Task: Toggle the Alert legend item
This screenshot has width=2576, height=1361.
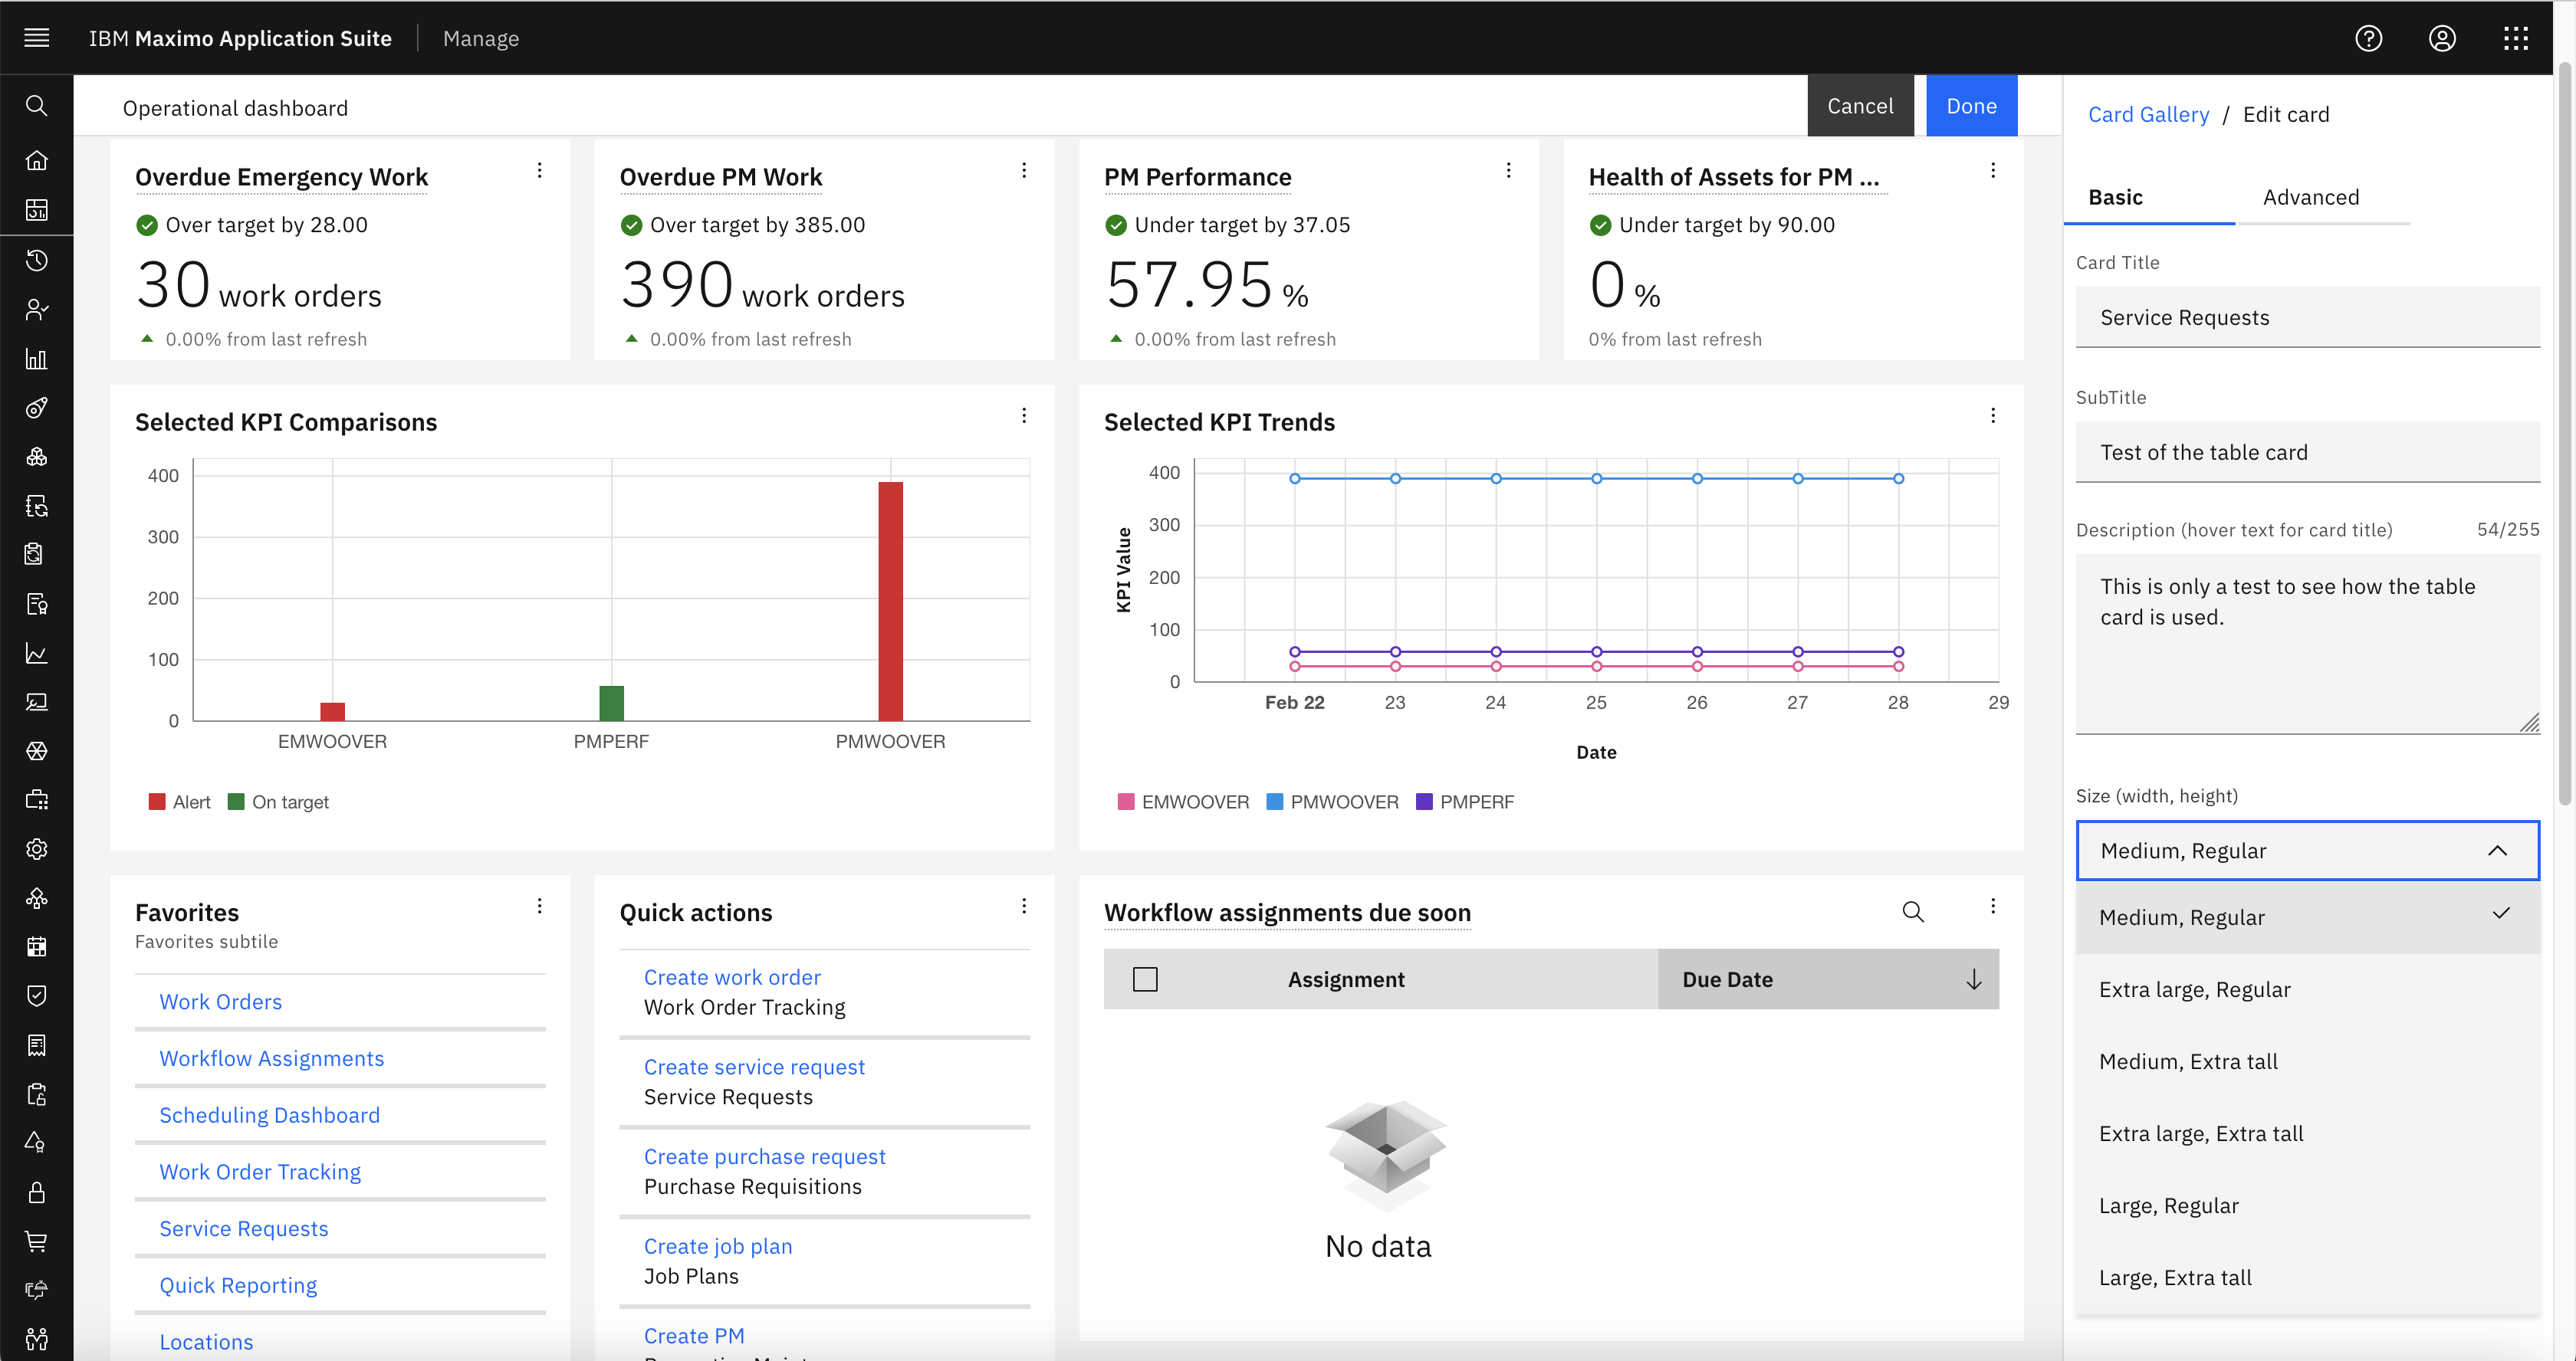Action: pyautogui.click(x=180, y=802)
